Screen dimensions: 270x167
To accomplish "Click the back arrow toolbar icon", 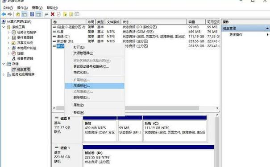I will (x=4, y=14).
